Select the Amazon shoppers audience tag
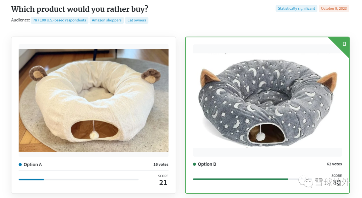Viewport: 362px width, 198px height. pyautogui.click(x=107, y=20)
